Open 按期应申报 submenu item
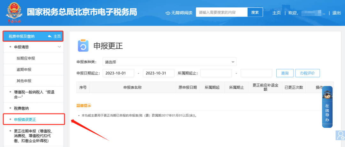 click(26, 58)
